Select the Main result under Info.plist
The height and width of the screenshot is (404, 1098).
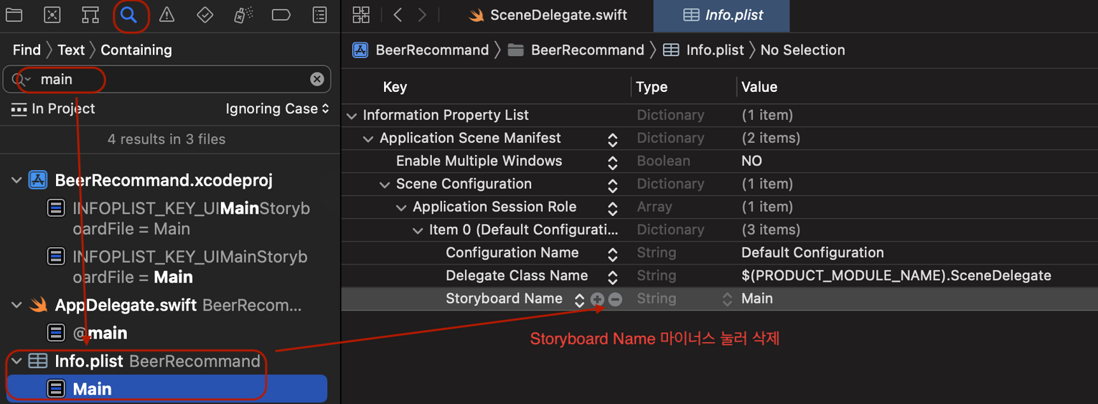[166, 389]
